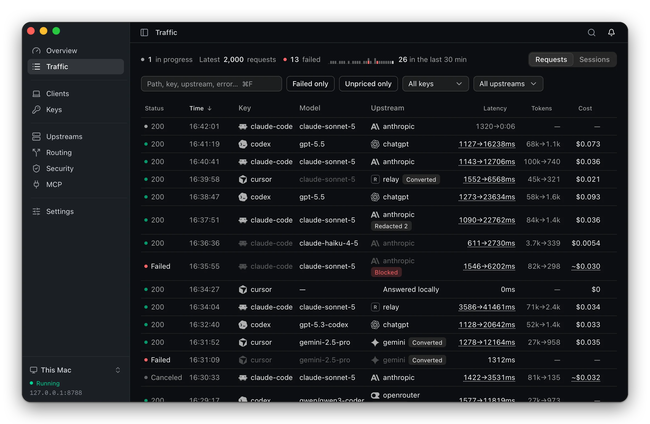Click gemini star icon in 16:31:52 row
The width and height of the screenshot is (650, 424).
pyautogui.click(x=375, y=342)
